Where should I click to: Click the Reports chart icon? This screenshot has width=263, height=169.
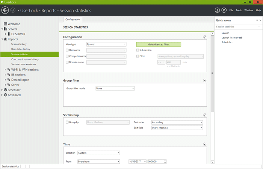5,39
